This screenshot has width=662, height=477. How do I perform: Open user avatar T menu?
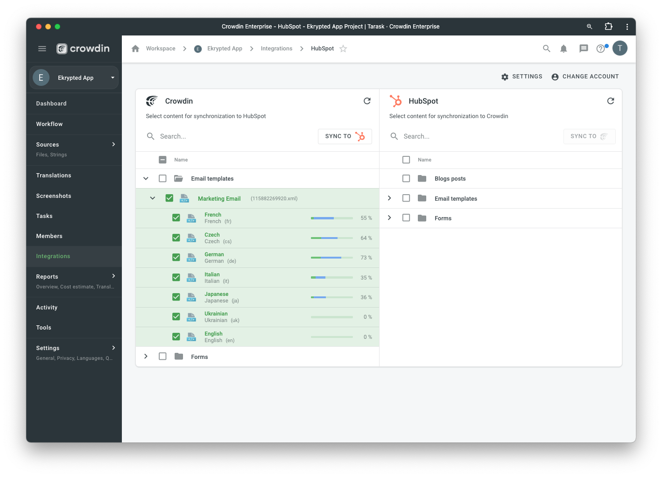pyautogui.click(x=620, y=48)
